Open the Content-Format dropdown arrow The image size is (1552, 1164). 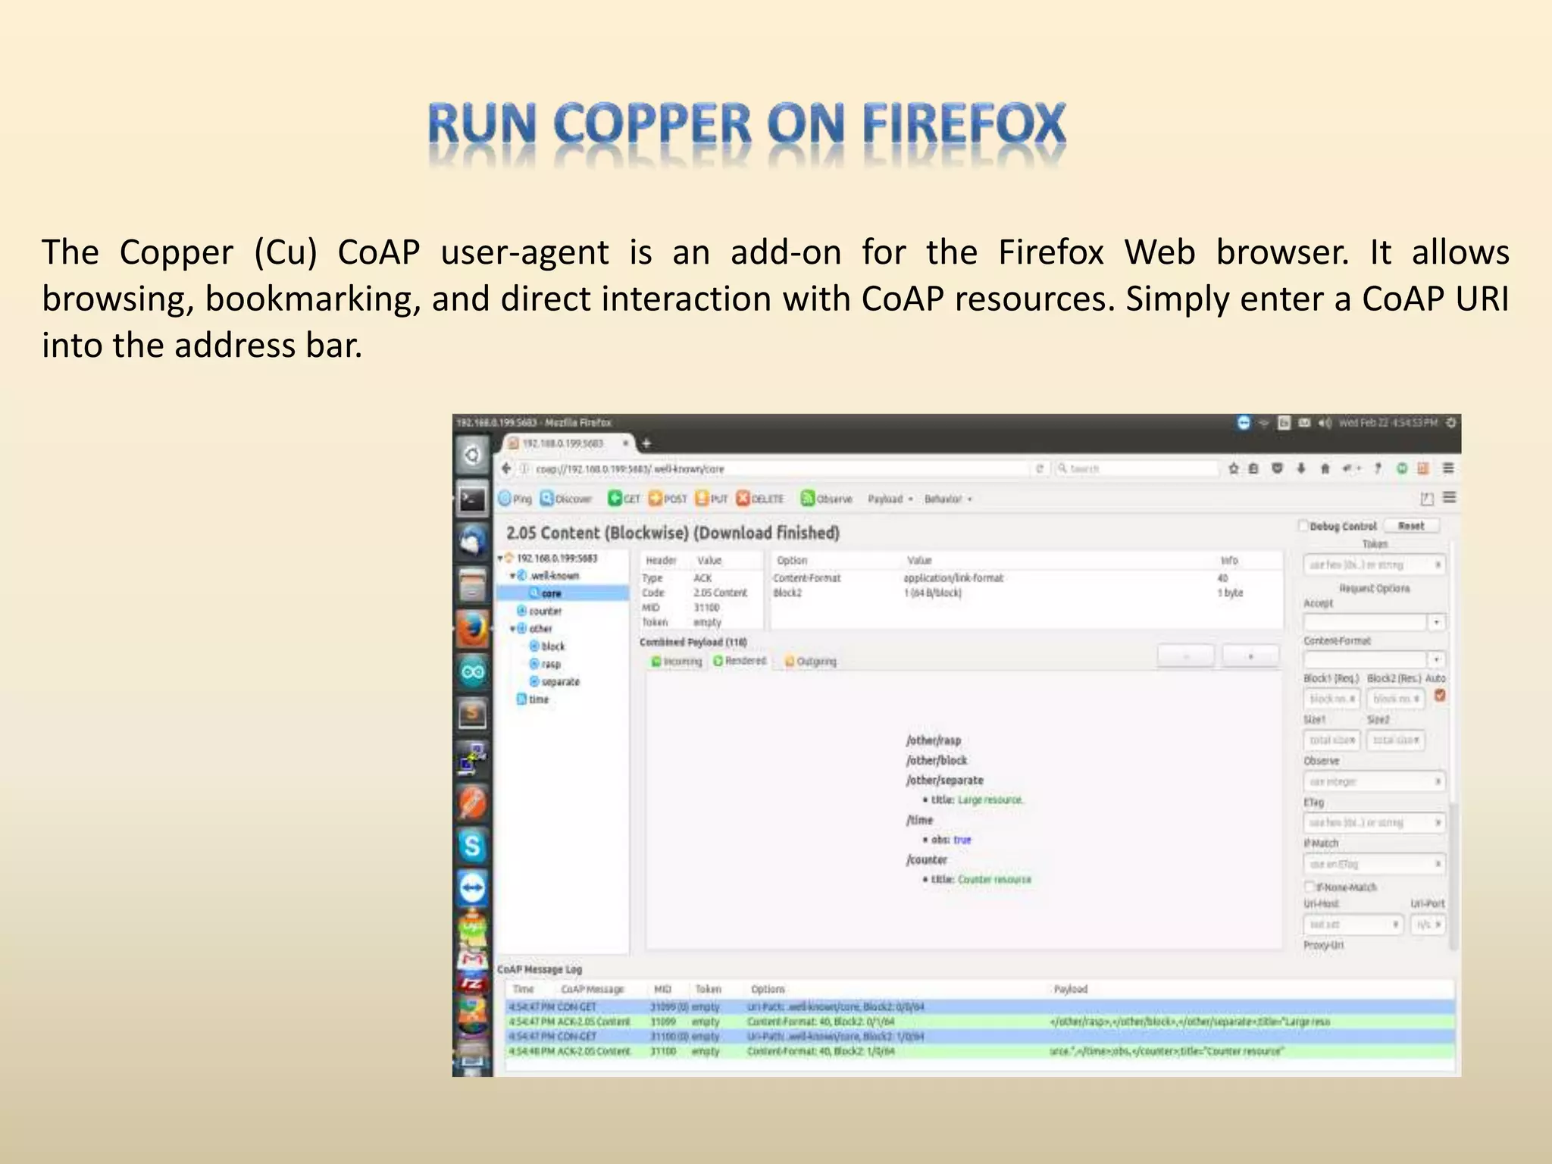click(1436, 659)
